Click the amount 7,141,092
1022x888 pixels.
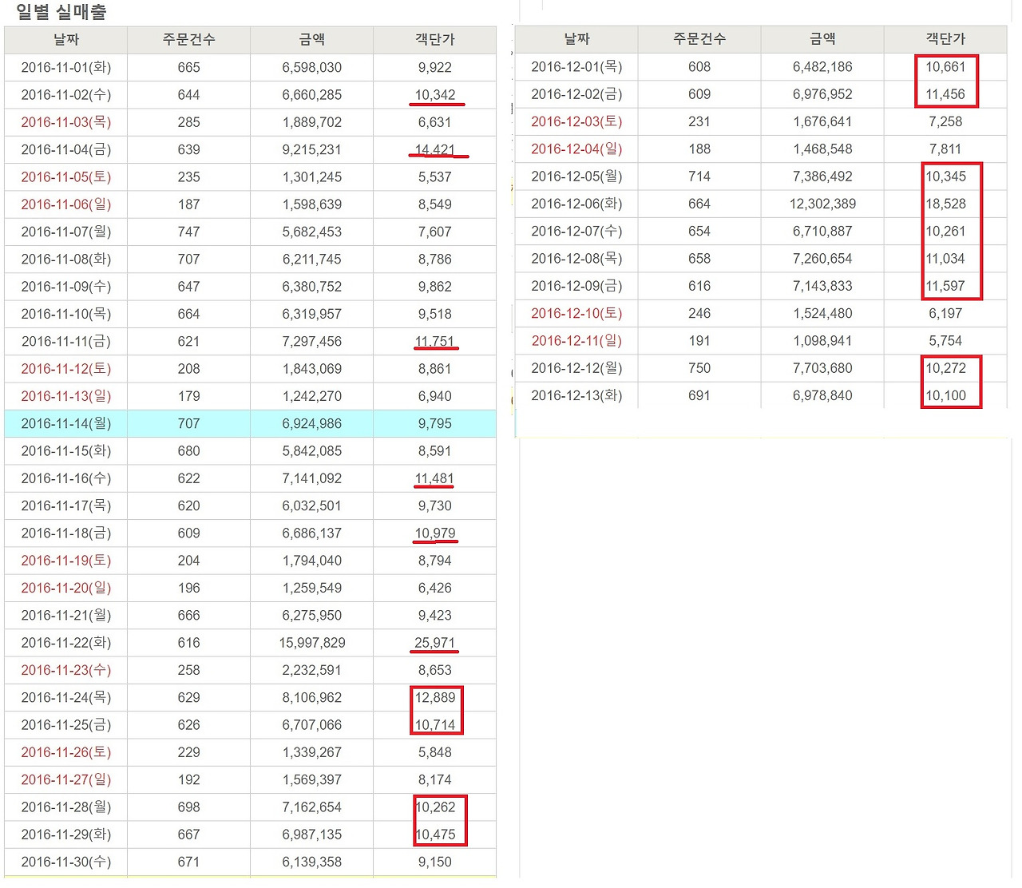312,478
